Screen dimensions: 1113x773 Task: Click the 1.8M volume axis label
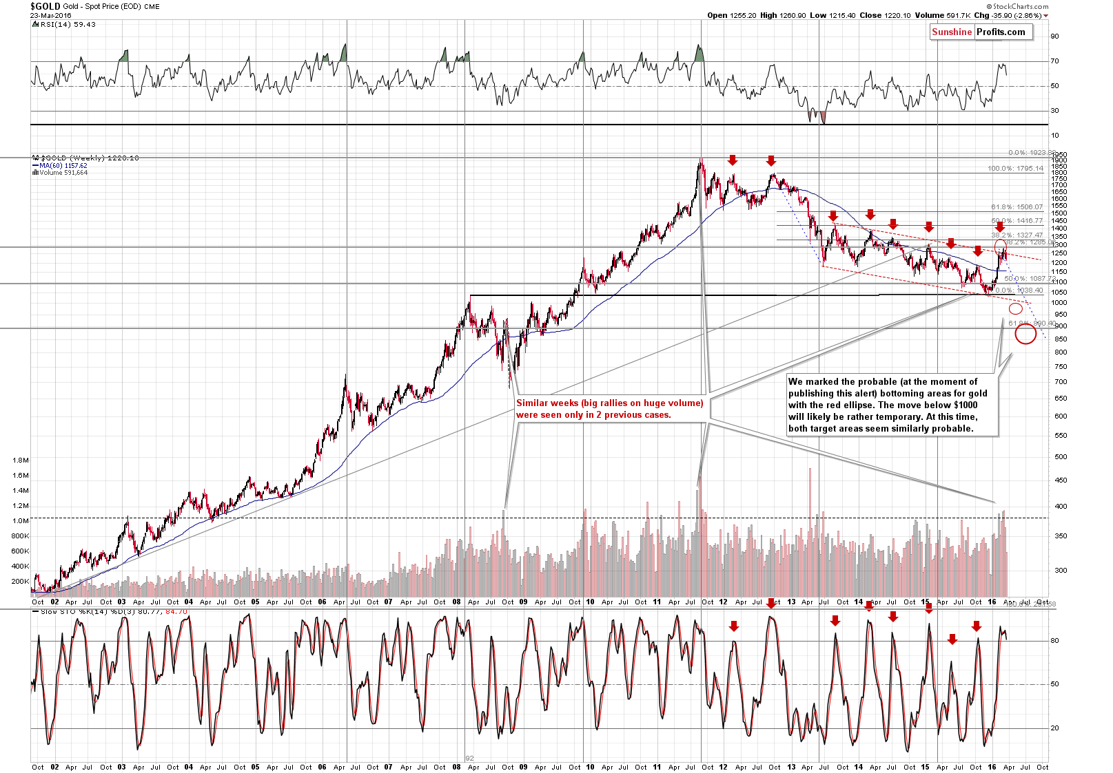coord(21,460)
